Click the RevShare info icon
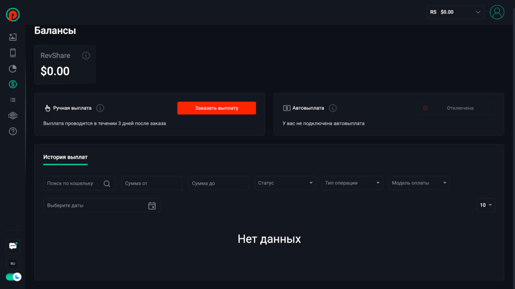Image resolution: width=515 pixels, height=289 pixels. 86,56
